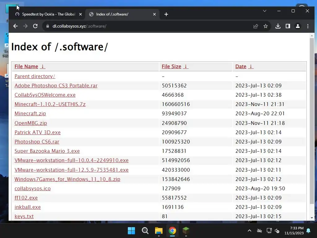Open taskbar Search
317x238 pixels.
tap(145, 231)
